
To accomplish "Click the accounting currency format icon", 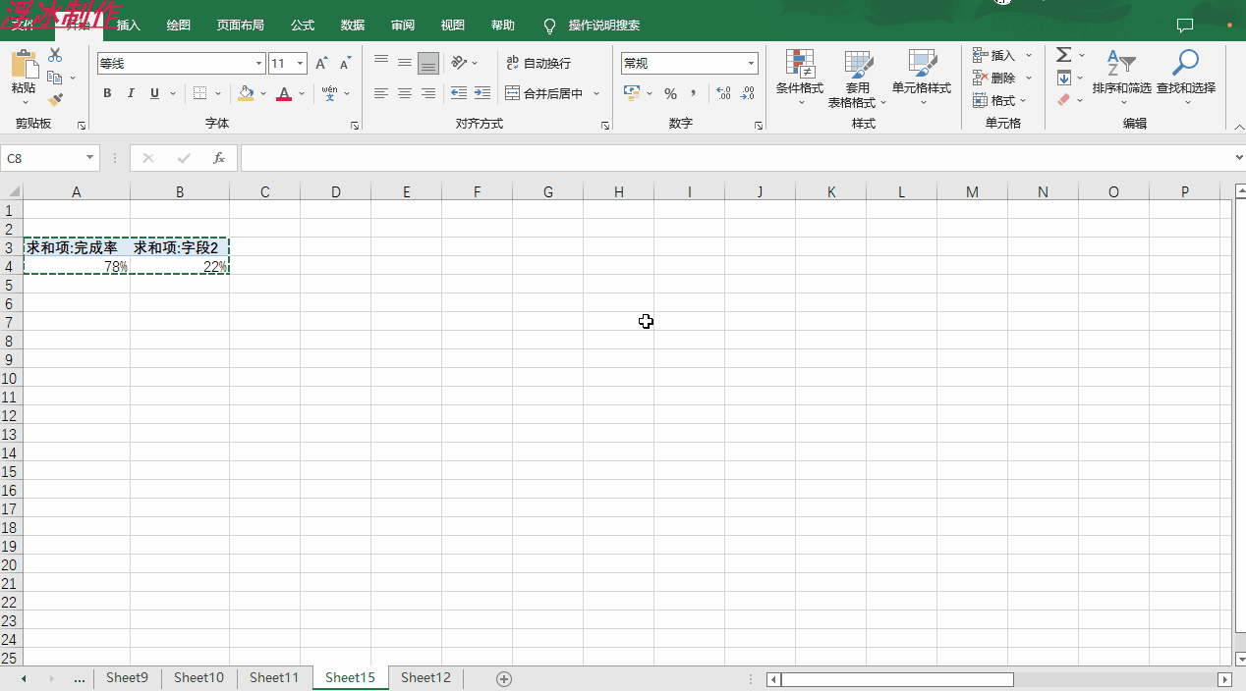I will [x=632, y=93].
